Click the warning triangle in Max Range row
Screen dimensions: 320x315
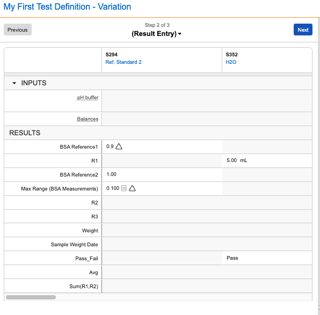[132, 188]
